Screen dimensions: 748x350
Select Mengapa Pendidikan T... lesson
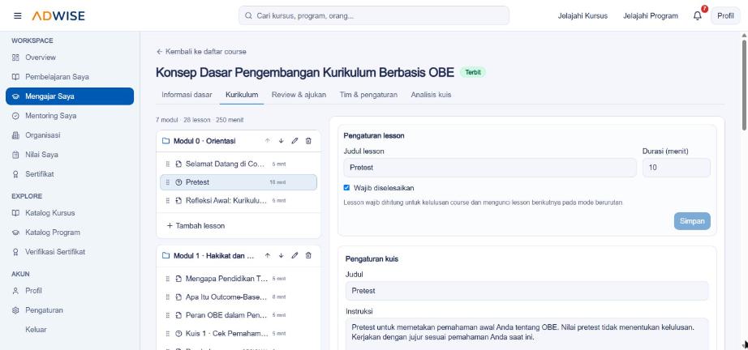pos(239,279)
